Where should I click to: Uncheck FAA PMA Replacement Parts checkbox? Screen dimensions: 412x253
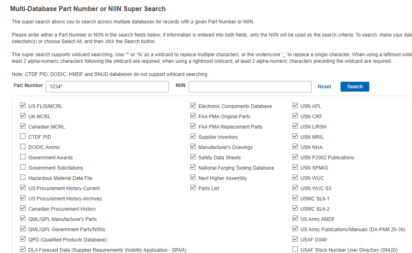pos(193,126)
